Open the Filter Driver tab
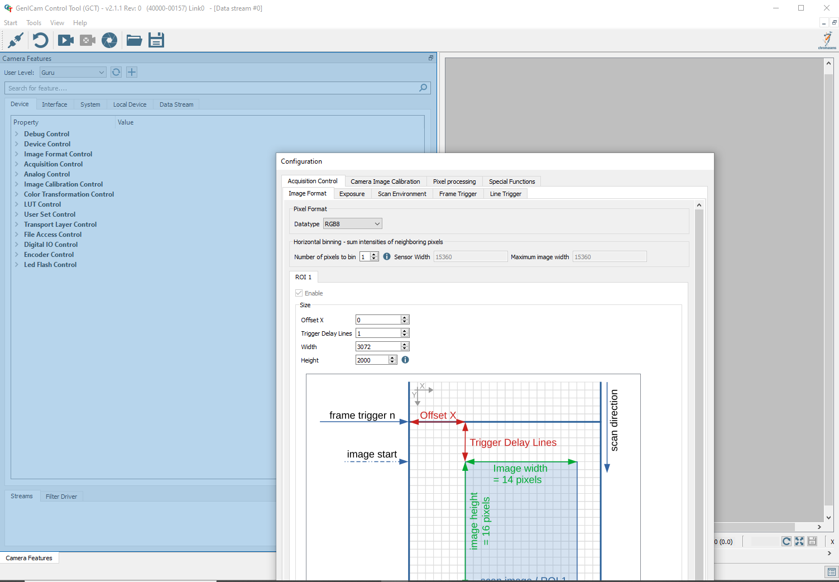 [x=61, y=497]
